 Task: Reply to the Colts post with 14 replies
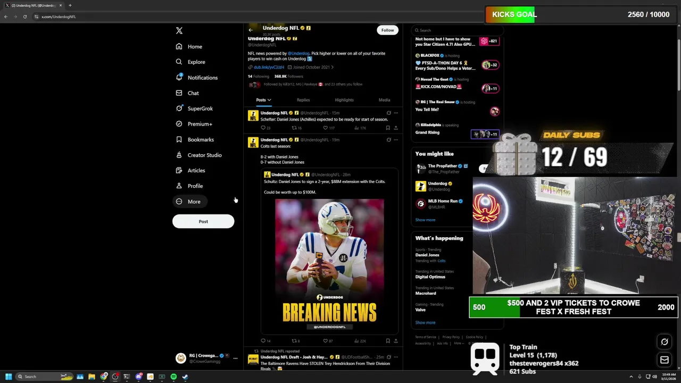point(265,340)
